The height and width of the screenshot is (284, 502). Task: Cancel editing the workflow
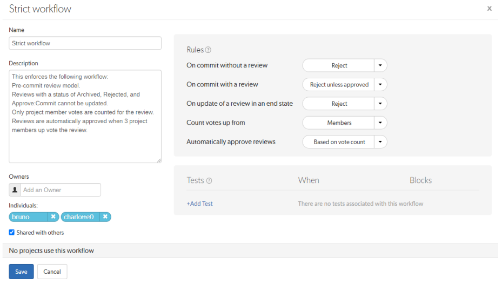click(x=52, y=272)
